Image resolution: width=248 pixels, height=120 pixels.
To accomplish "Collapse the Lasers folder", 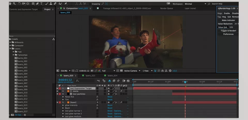I will 10,49.
